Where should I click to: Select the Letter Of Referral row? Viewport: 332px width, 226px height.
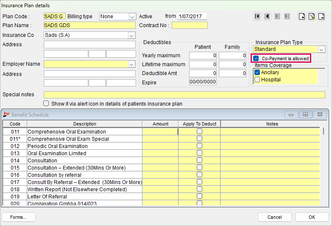coord(161,196)
